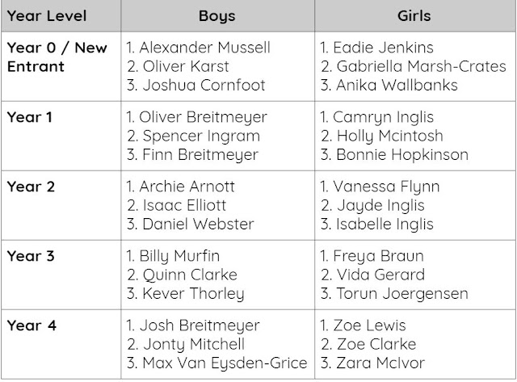
Task: Click the Year 4 row label
Action: pos(30,326)
